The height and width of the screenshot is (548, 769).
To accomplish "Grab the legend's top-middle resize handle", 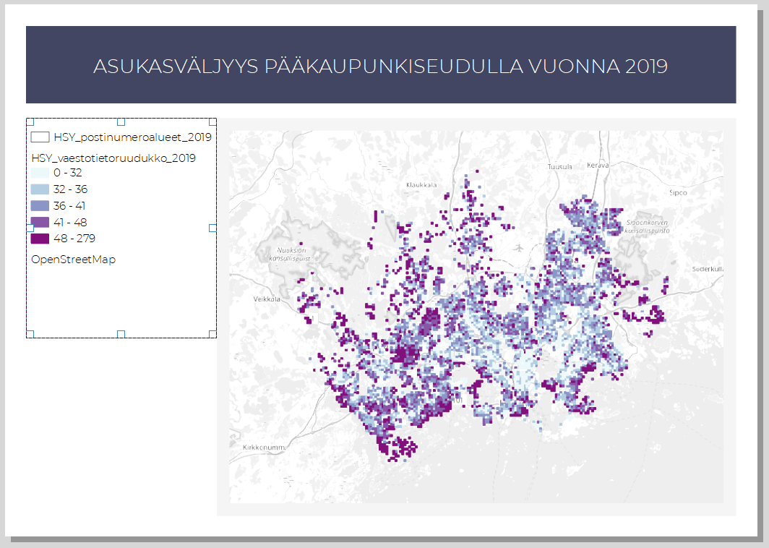I will click(x=121, y=122).
